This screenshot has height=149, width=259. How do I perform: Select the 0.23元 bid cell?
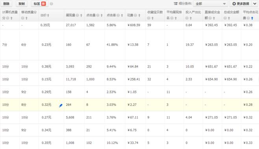[x=46, y=45]
